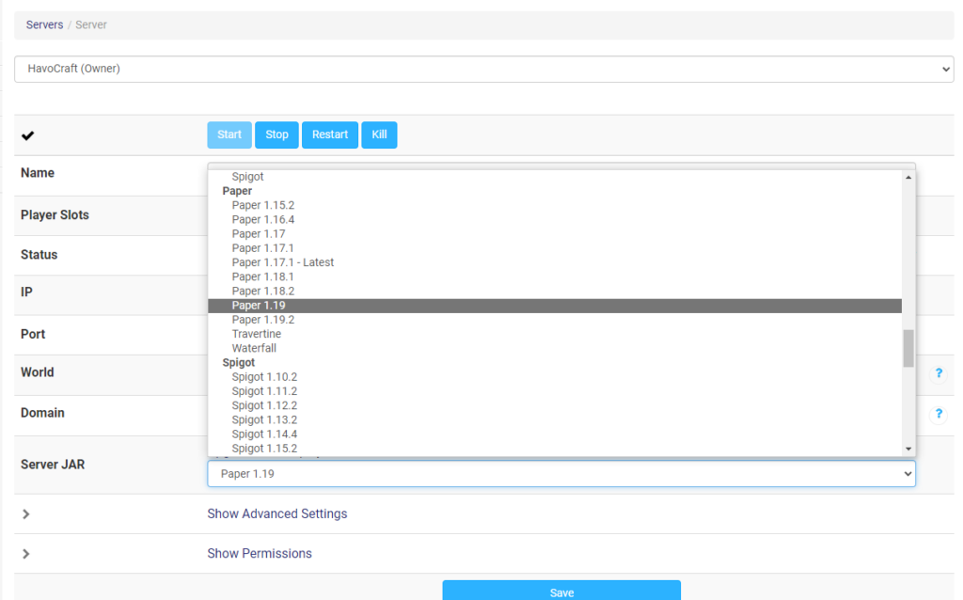Screen dimensions: 963x600
Task: Stop the server with the Stop button
Action: pyautogui.click(x=276, y=134)
